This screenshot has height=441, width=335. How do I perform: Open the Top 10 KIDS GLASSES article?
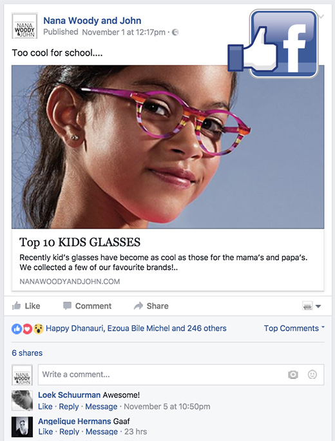[x=80, y=242]
